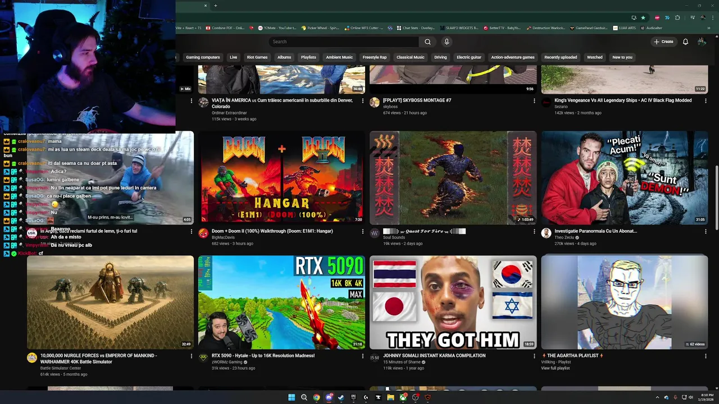Screen dimensions: 719x404
Task: Select the Gaming computers filter chip
Action: tap(203, 57)
